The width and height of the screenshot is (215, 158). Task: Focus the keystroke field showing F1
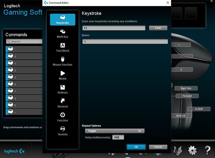pos(114,28)
